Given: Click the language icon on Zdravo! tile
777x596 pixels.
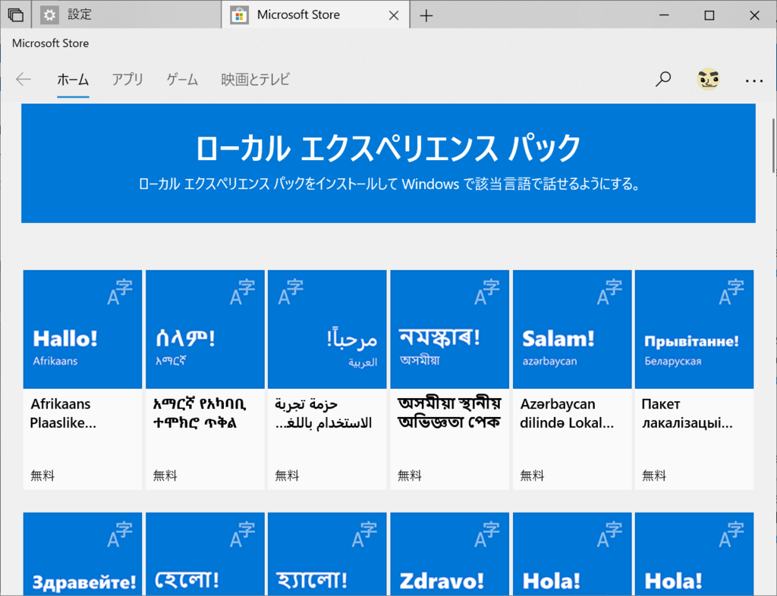Looking at the screenshot, I should click(x=487, y=535).
